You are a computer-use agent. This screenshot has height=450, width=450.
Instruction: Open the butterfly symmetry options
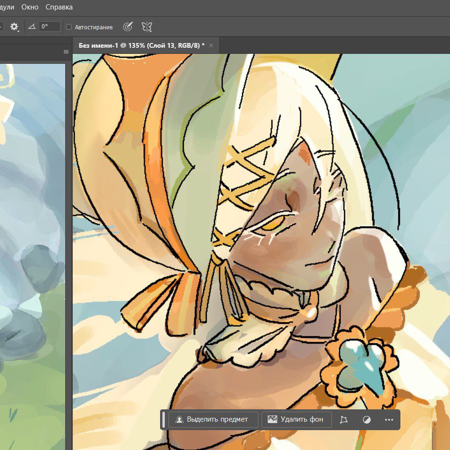tap(147, 27)
